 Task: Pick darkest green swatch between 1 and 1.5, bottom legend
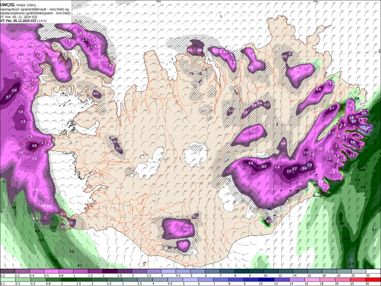point(69,280)
